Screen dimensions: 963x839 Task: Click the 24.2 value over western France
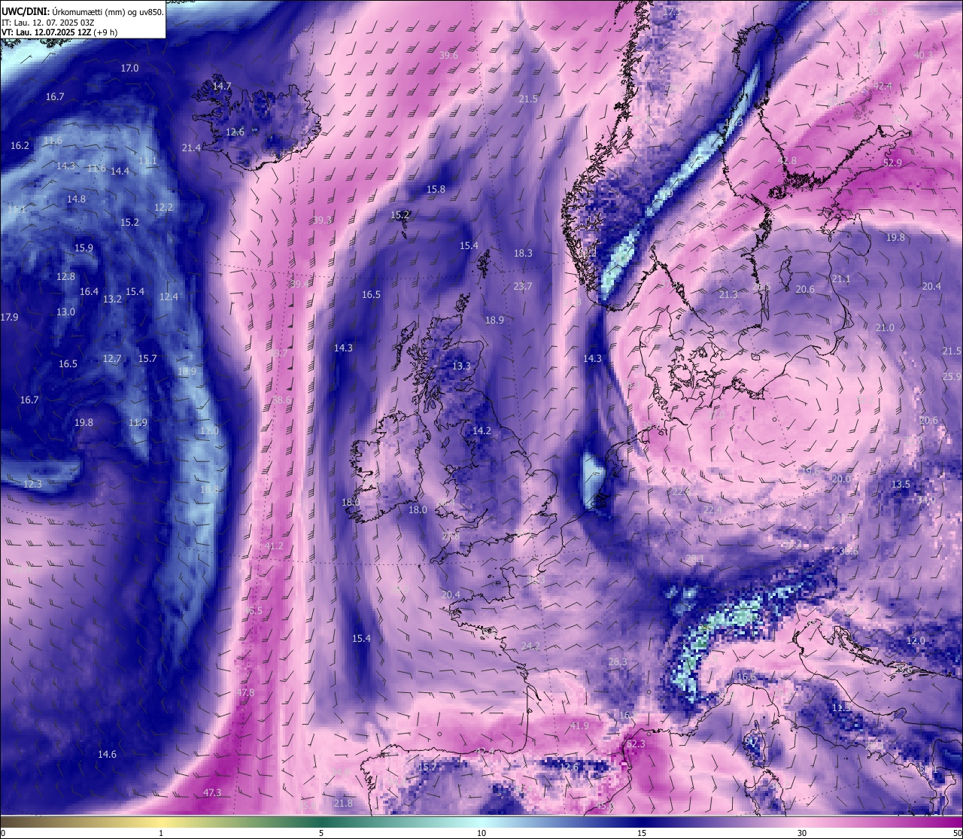pyautogui.click(x=530, y=646)
